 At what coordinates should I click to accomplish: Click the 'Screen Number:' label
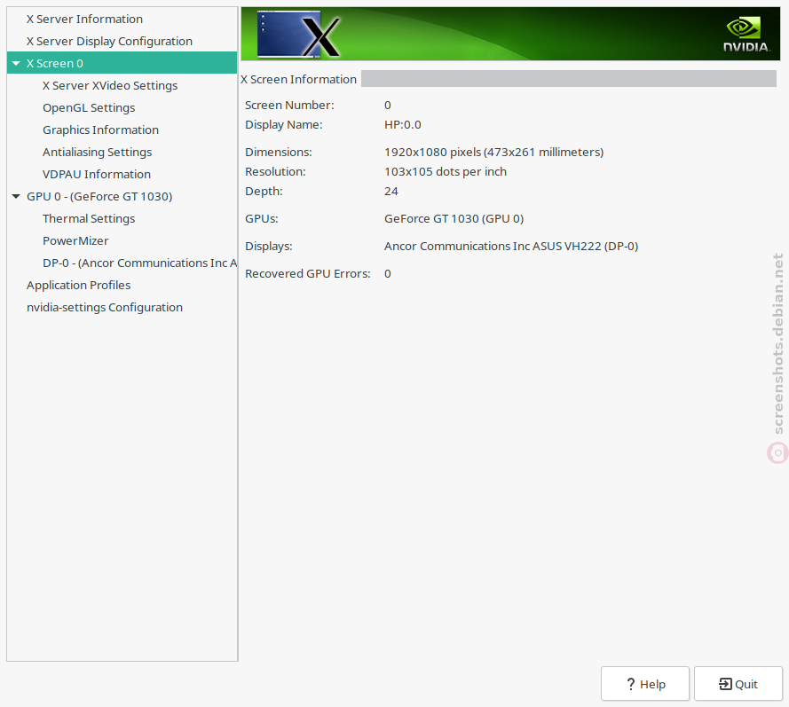click(x=289, y=105)
